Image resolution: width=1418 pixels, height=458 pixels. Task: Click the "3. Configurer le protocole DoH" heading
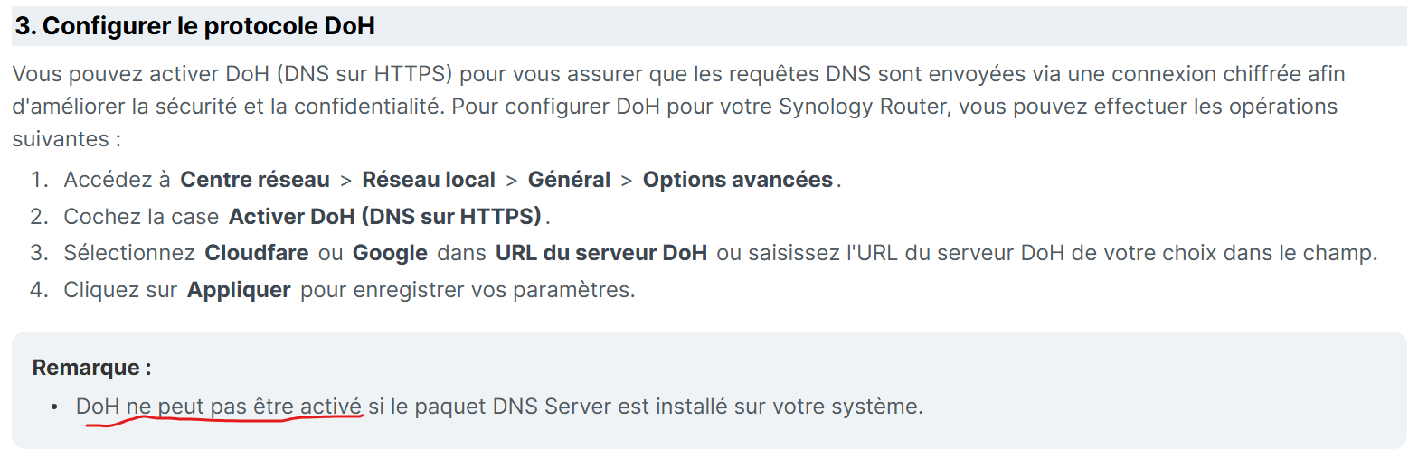pos(194,26)
